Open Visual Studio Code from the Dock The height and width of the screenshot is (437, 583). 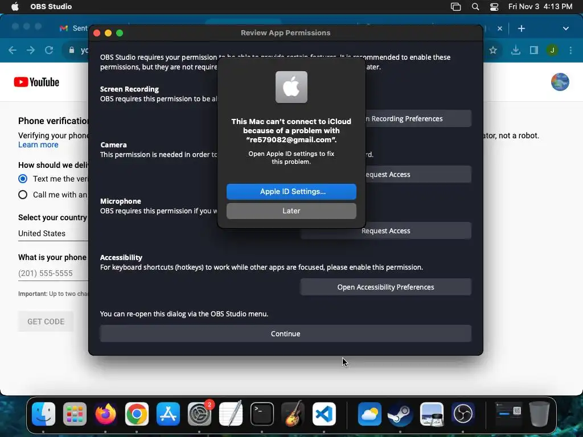(x=324, y=414)
